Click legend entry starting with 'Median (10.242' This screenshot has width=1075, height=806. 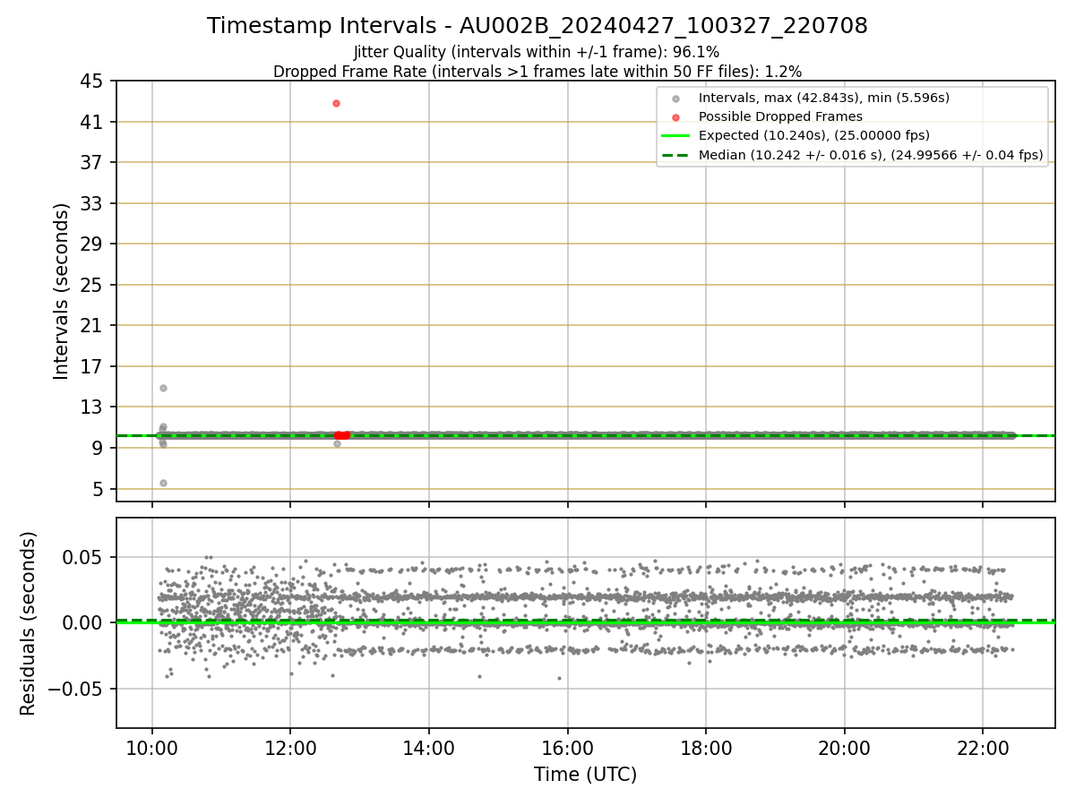click(871, 155)
